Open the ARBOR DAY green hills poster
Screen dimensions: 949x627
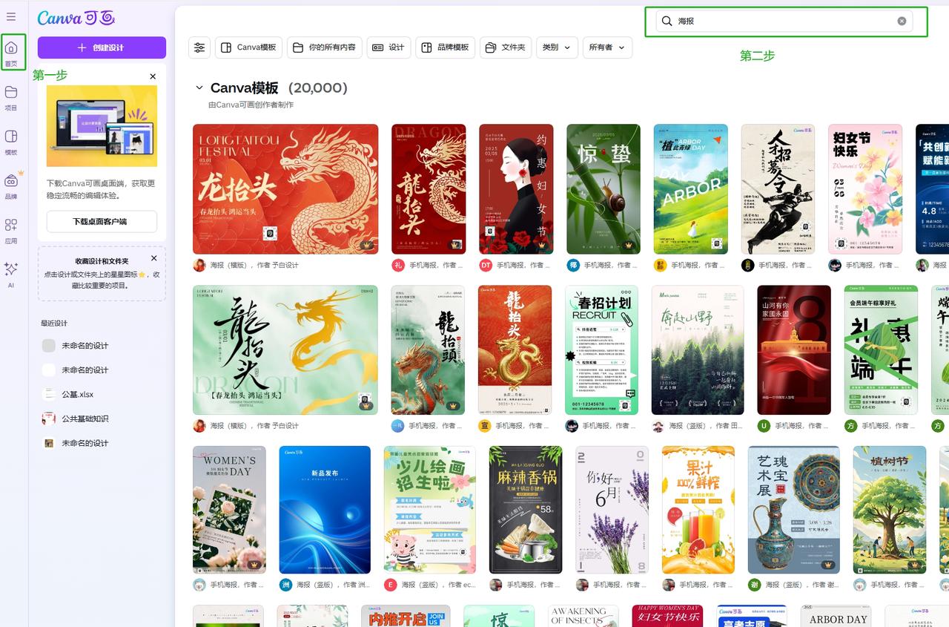[691, 189]
